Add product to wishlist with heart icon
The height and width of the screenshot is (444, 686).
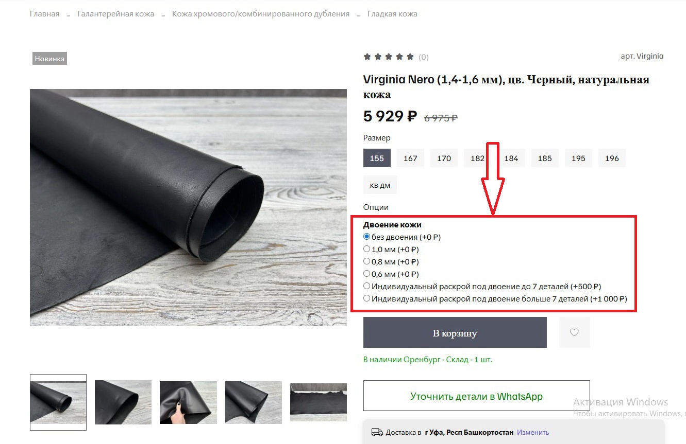[x=574, y=332]
